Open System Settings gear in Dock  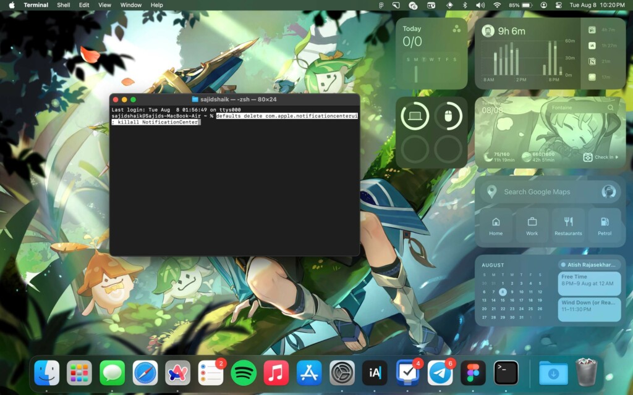pyautogui.click(x=342, y=373)
